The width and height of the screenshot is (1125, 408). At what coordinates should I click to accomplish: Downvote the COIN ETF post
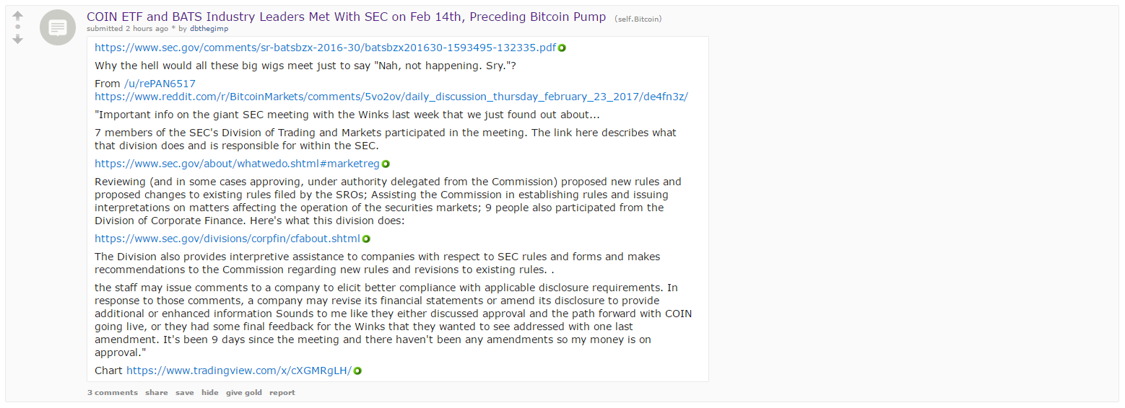(x=18, y=39)
